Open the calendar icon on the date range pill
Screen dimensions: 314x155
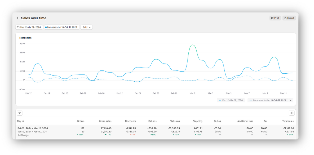point(19,27)
